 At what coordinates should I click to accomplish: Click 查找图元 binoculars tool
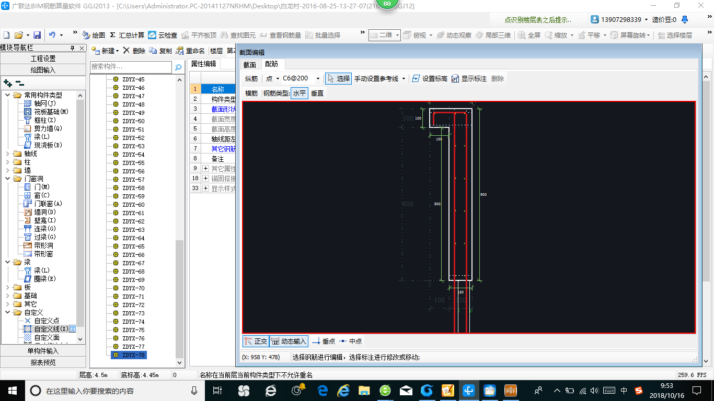238,35
